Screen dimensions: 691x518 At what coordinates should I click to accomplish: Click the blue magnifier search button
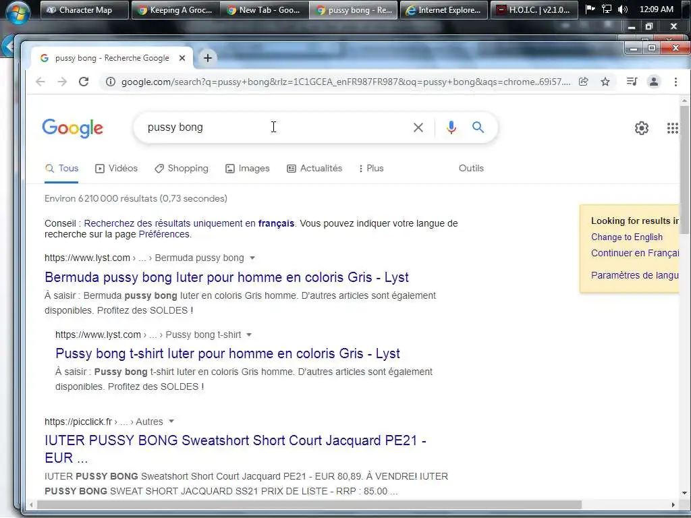click(x=478, y=127)
